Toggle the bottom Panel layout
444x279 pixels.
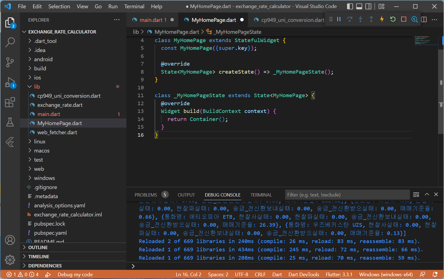[x=359, y=6]
